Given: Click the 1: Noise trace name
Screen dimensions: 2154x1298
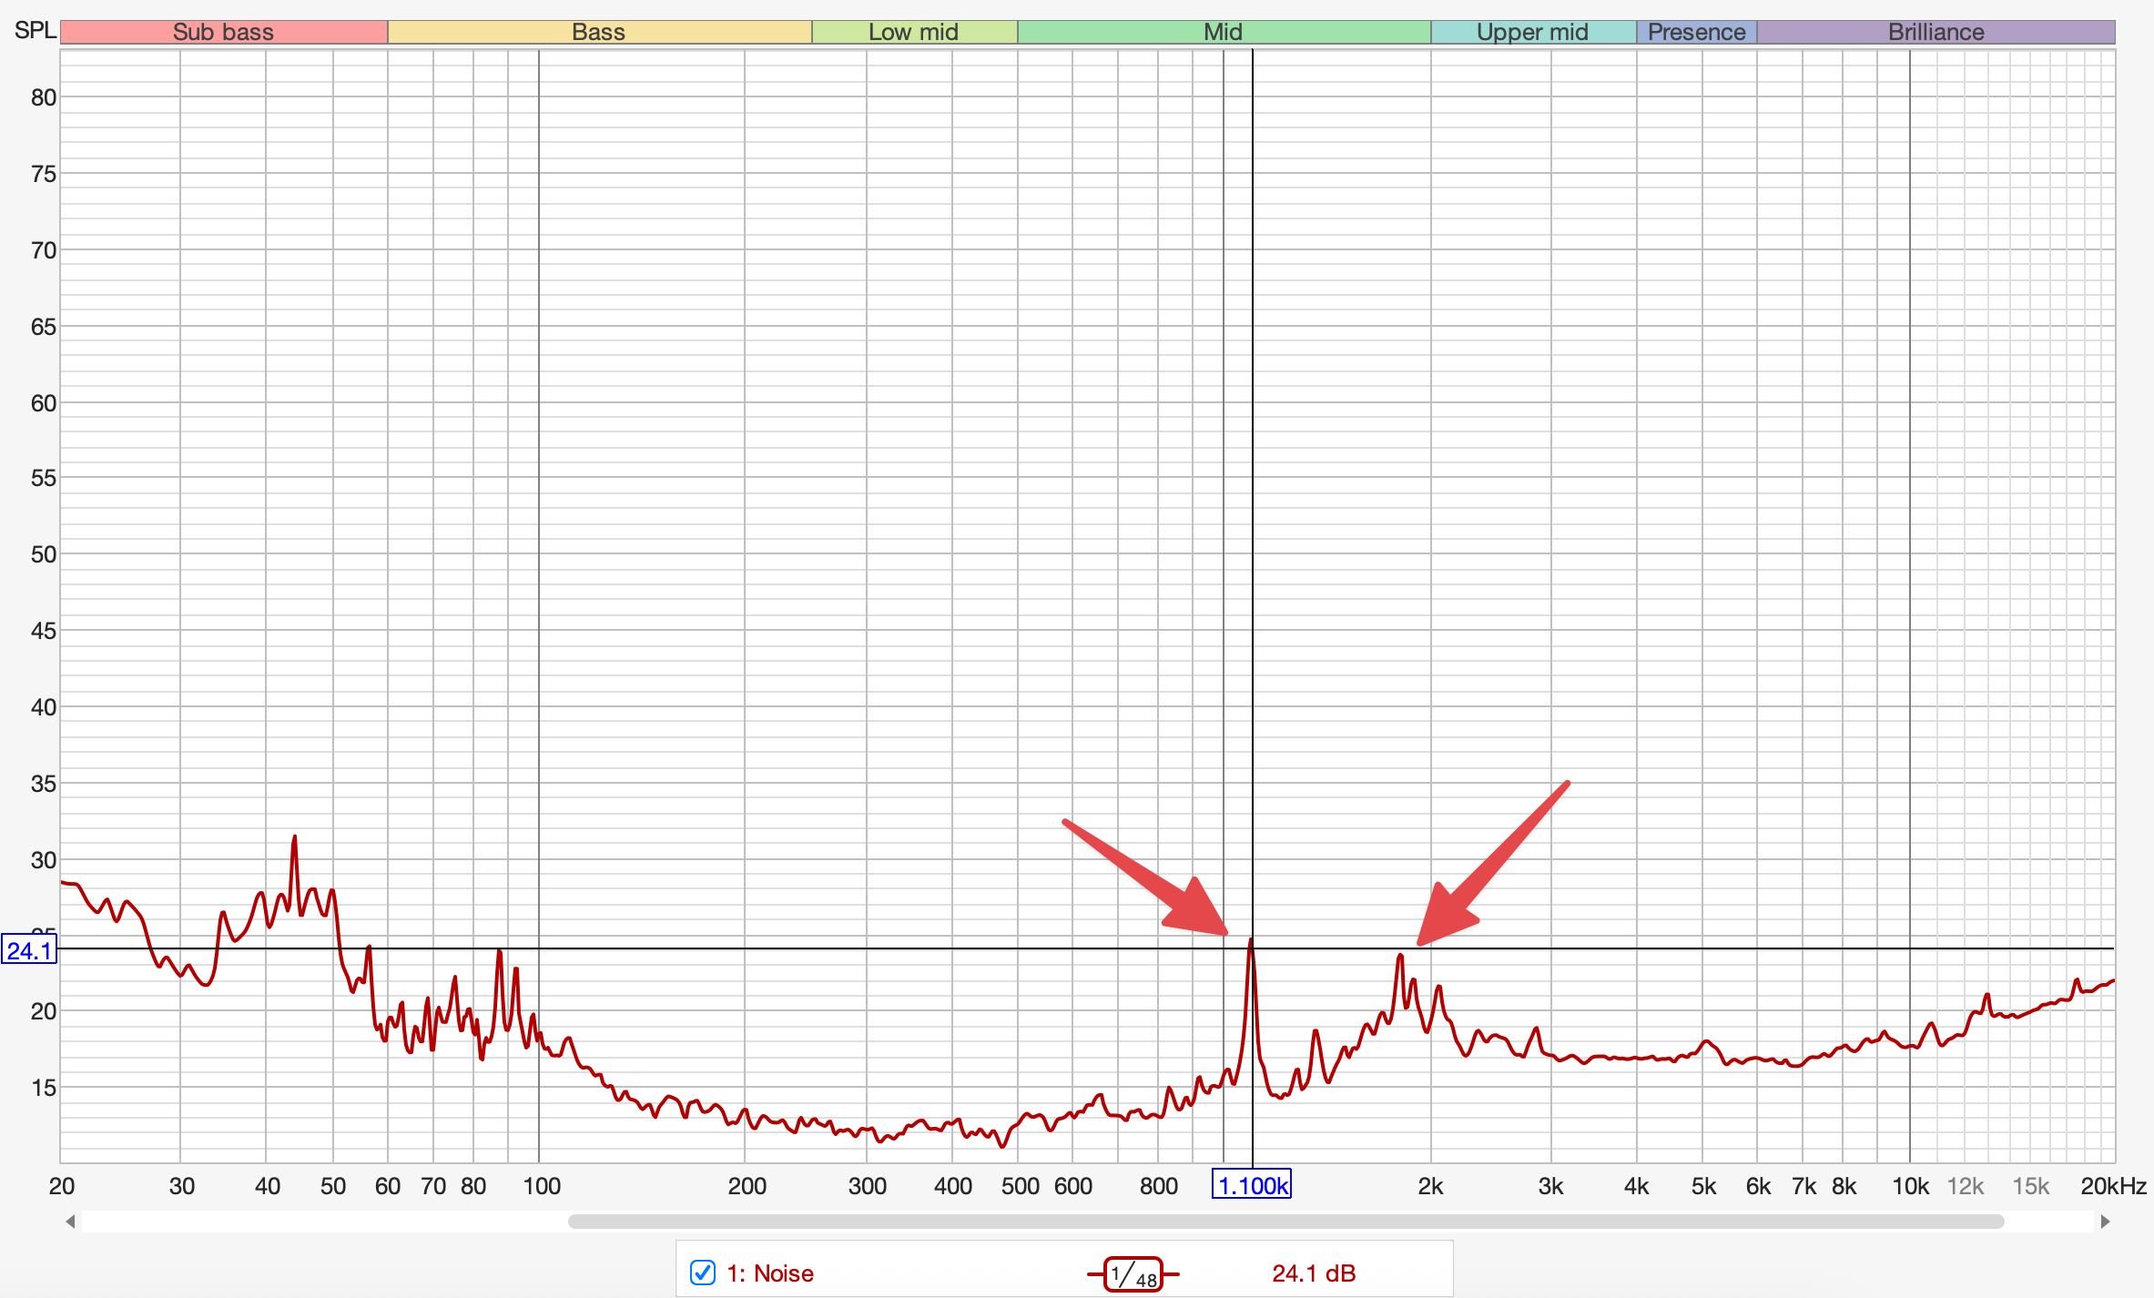Looking at the screenshot, I should (x=769, y=1273).
